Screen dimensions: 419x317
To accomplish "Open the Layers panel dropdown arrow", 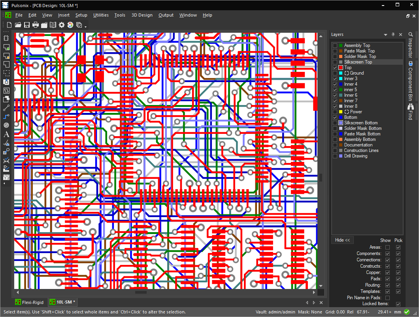I will (x=385, y=35).
